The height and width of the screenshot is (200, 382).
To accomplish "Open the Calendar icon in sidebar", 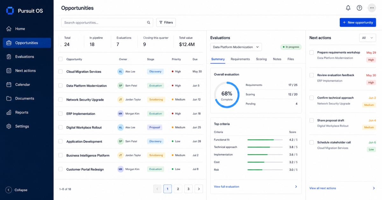I will [9, 85].
